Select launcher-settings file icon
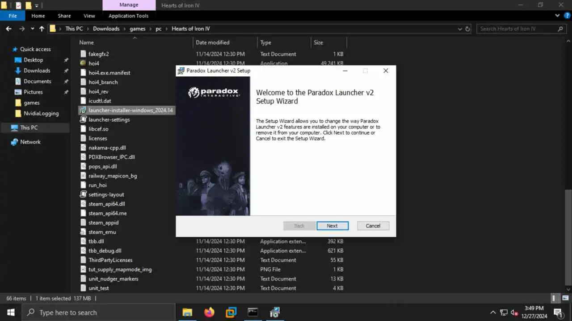This screenshot has height=321, width=572. click(x=83, y=119)
